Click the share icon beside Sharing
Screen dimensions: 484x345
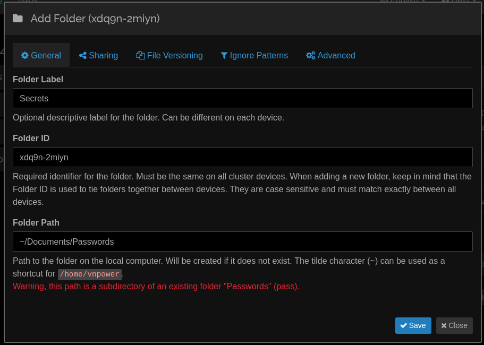pyautogui.click(x=83, y=56)
